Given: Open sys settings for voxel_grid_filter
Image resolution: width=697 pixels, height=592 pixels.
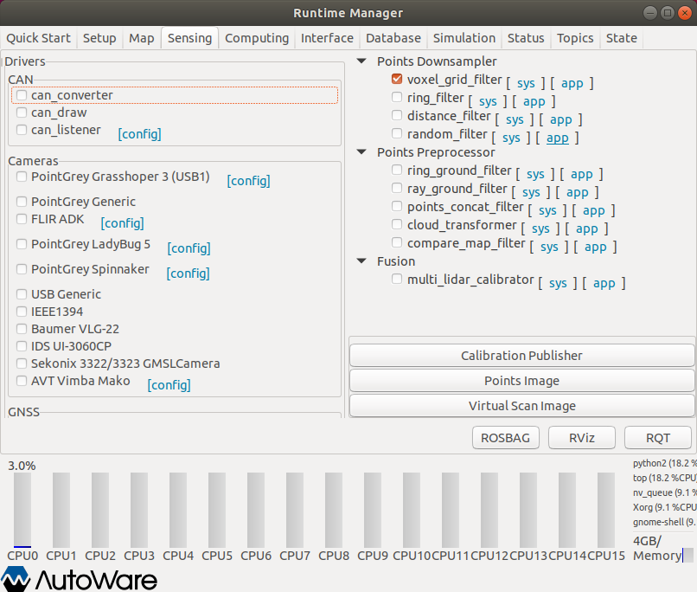Looking at the screenshot, I should 526,83.
